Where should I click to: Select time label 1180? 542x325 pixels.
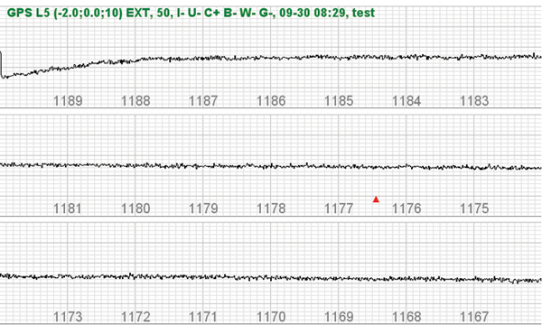tap(135, 209)
